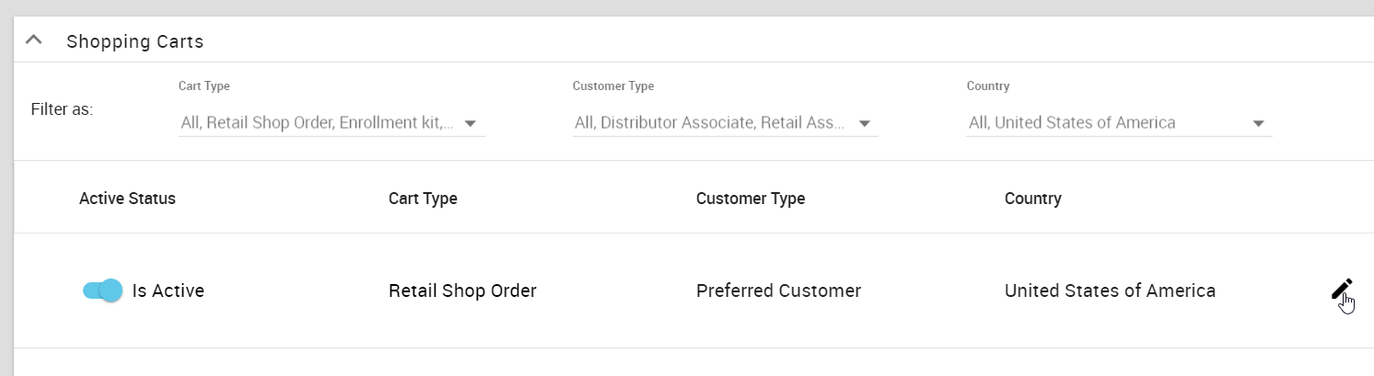Select the United States of America cell
Image resolution: width=1374 pixels, height=376 pixels.
tap(1110, 291)
